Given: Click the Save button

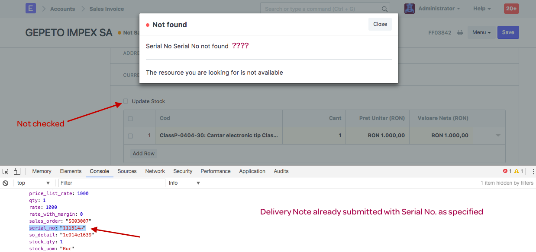Looking at the screenshot, I should [508, 32].
